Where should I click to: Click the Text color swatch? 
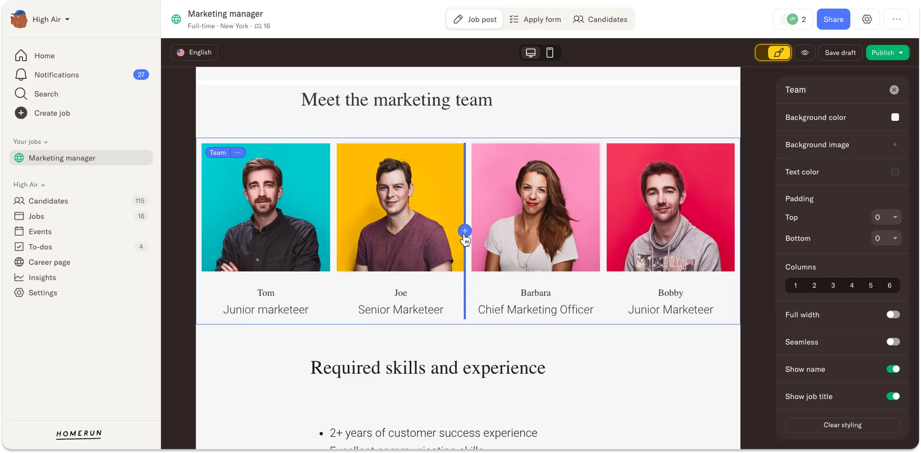895,172
